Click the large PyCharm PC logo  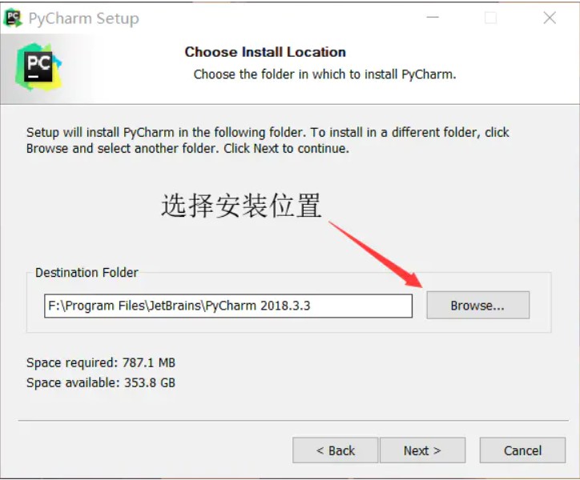click(x=38, y=67)
